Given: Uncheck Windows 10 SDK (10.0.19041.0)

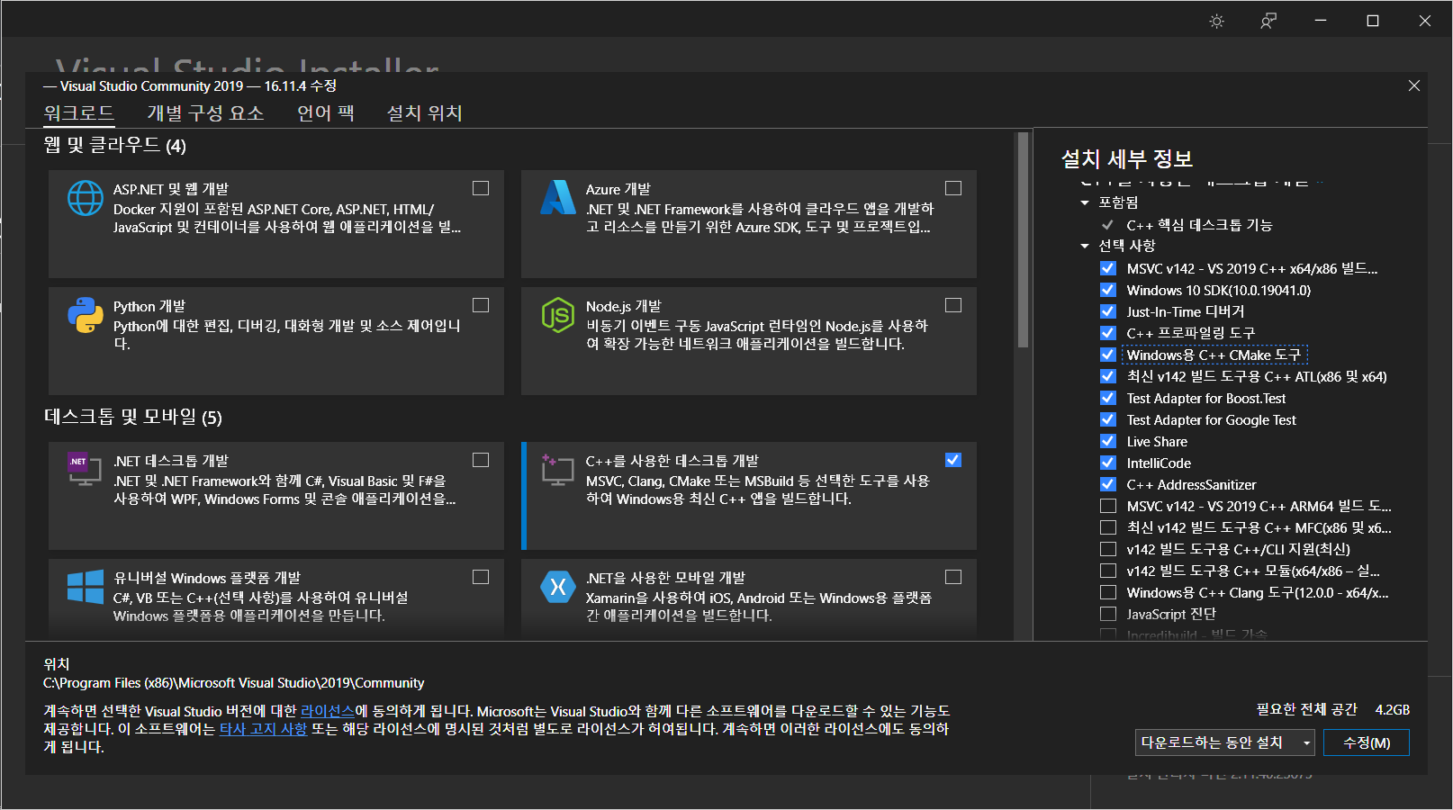Looking at the screenshot, I should tap(1108, 290).
